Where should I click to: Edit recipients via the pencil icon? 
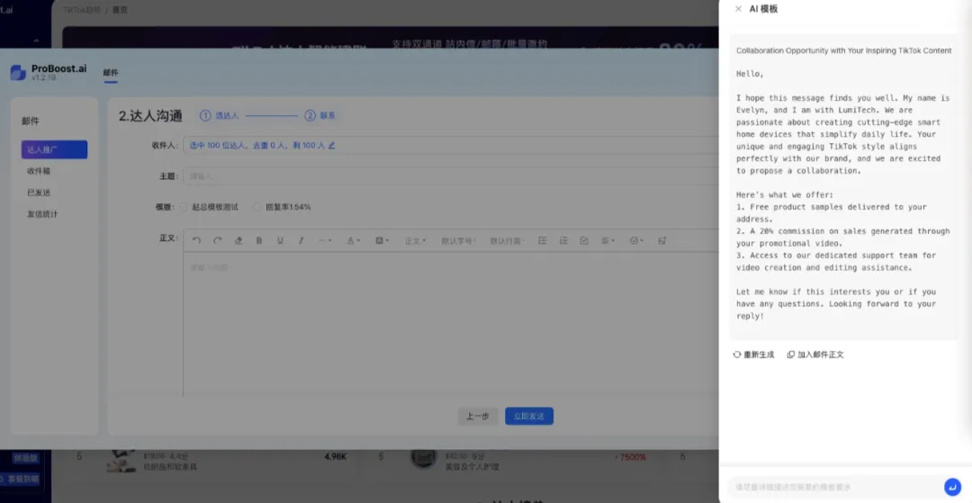[x=331, y=146]
